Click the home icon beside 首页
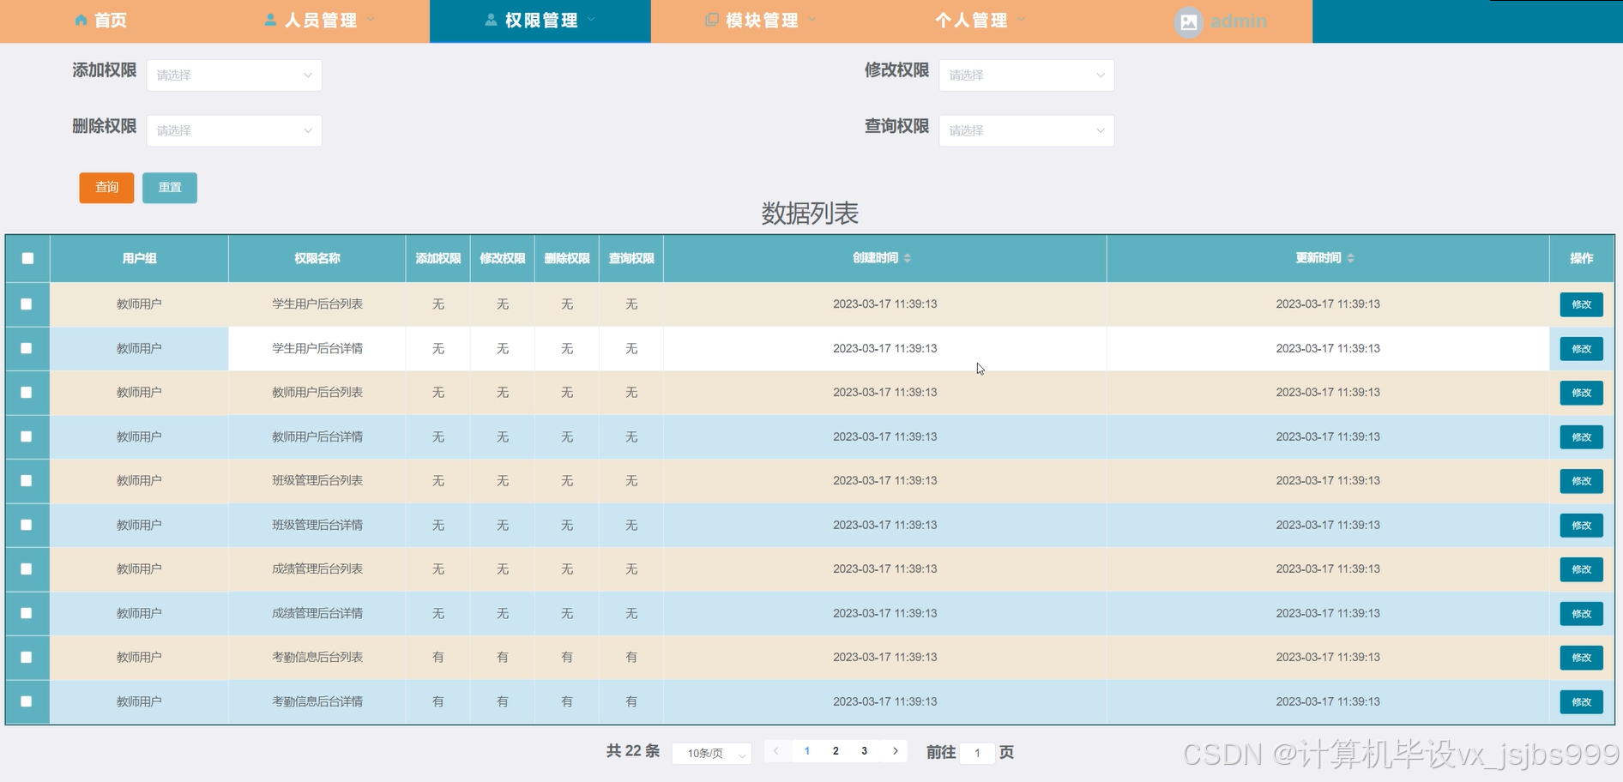This screenshot has height=782, width=1623. [x=81, y=20]
